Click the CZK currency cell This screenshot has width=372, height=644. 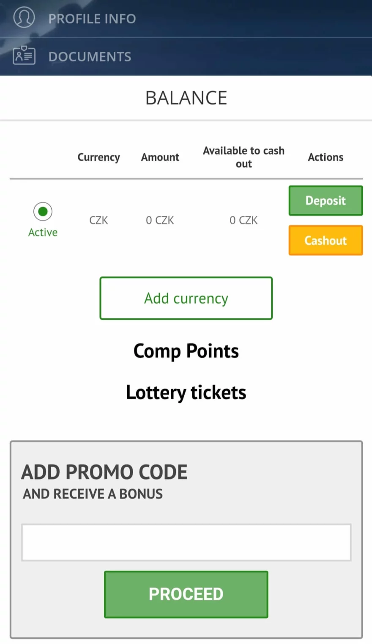(x=98, y=220)
